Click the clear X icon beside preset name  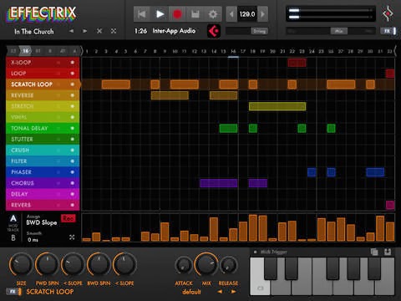99,31
